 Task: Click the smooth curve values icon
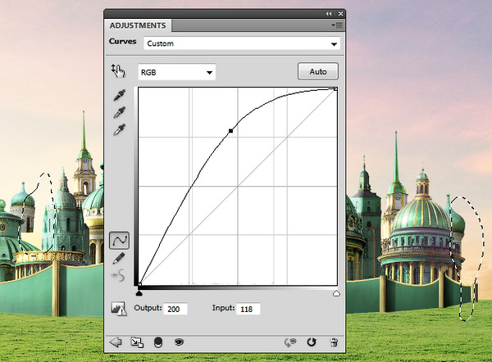pyautogui.click(x=118, y=276)
